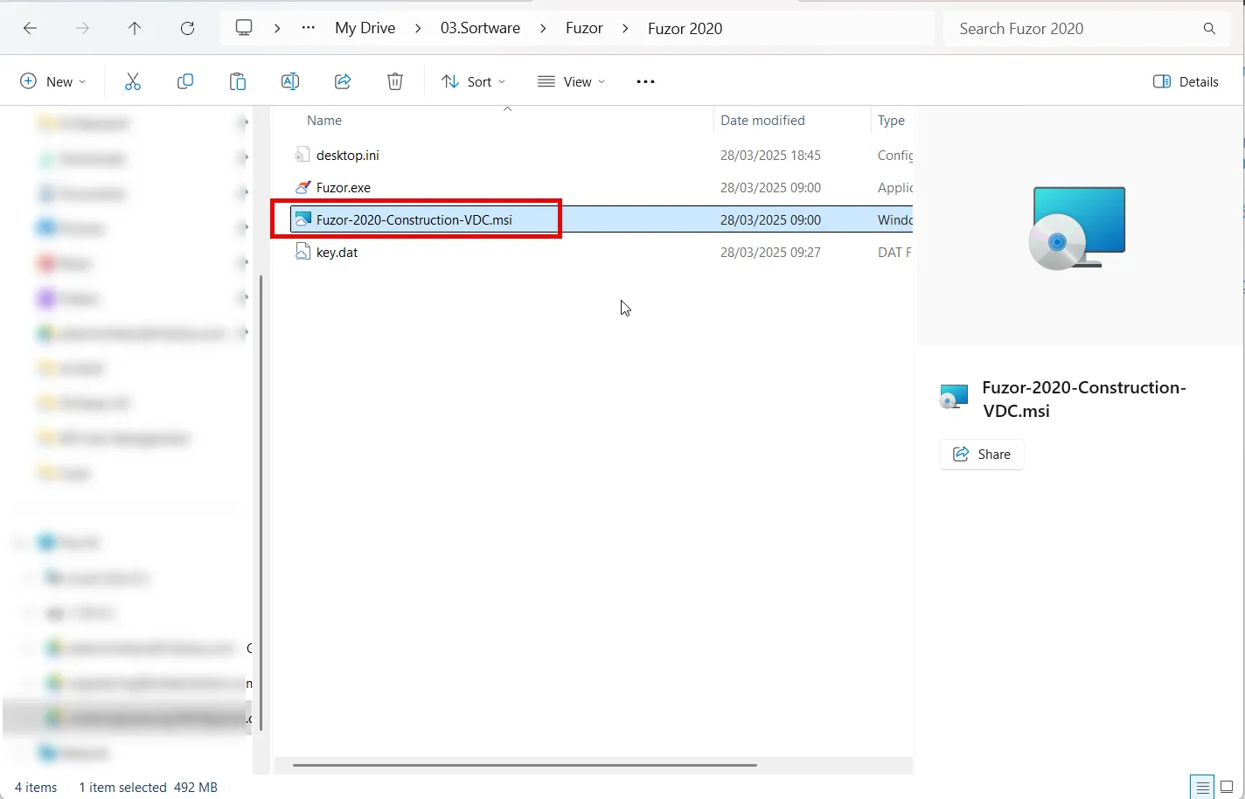The width and height of the screenshot is (1245, 799).
Task: Open the New item dropdown
Action: coord(53,81)
